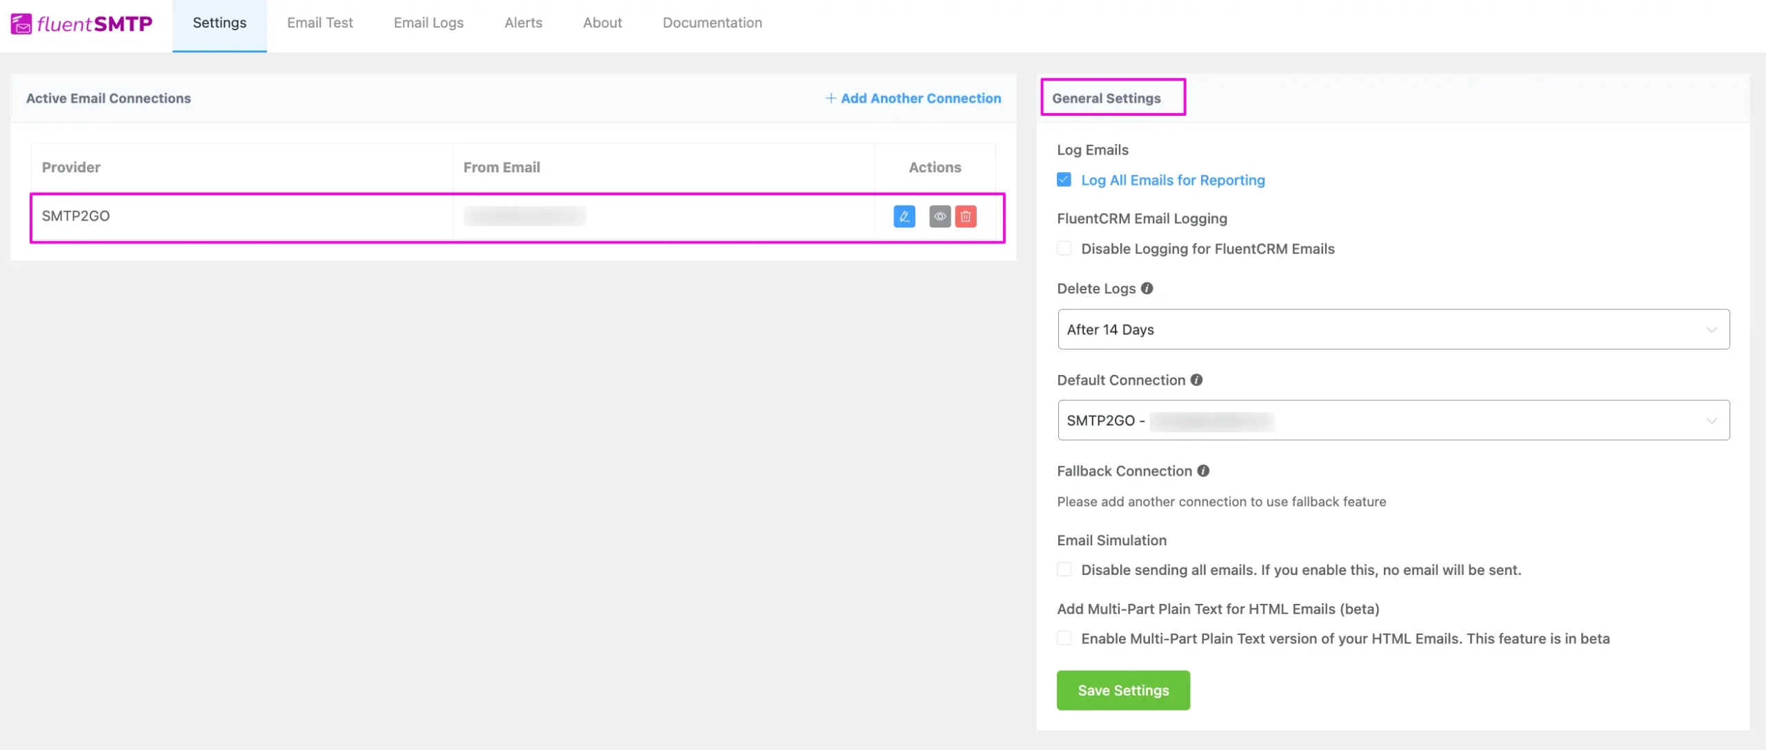Click the General Settings heading
The width and height of the screenshot is (1766, 750).
tap(1107, 99)
